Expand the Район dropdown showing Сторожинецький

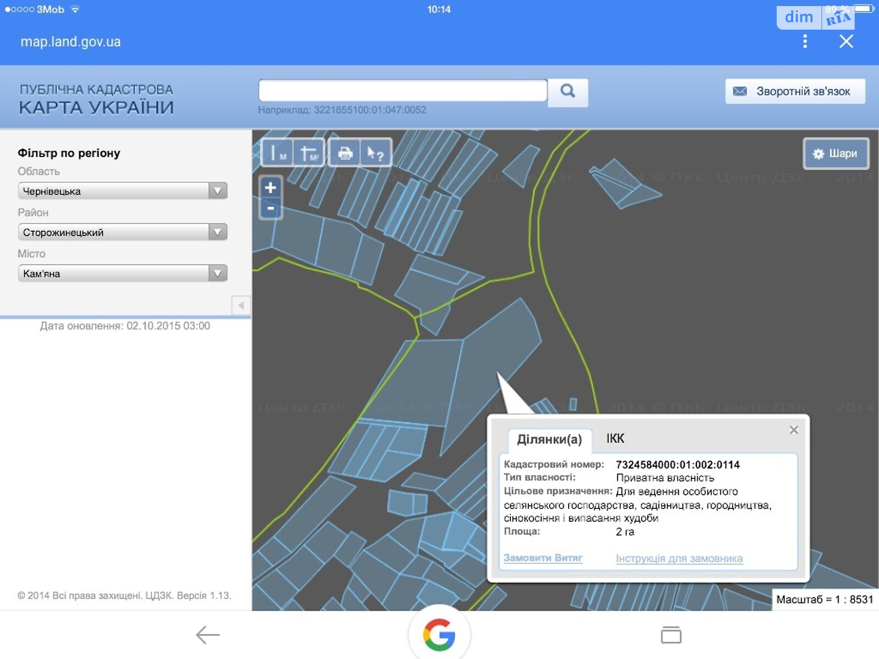point(123,232)
